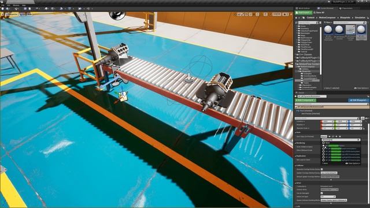Toggle Generate Overlap Events checkbox

[321, 169]
